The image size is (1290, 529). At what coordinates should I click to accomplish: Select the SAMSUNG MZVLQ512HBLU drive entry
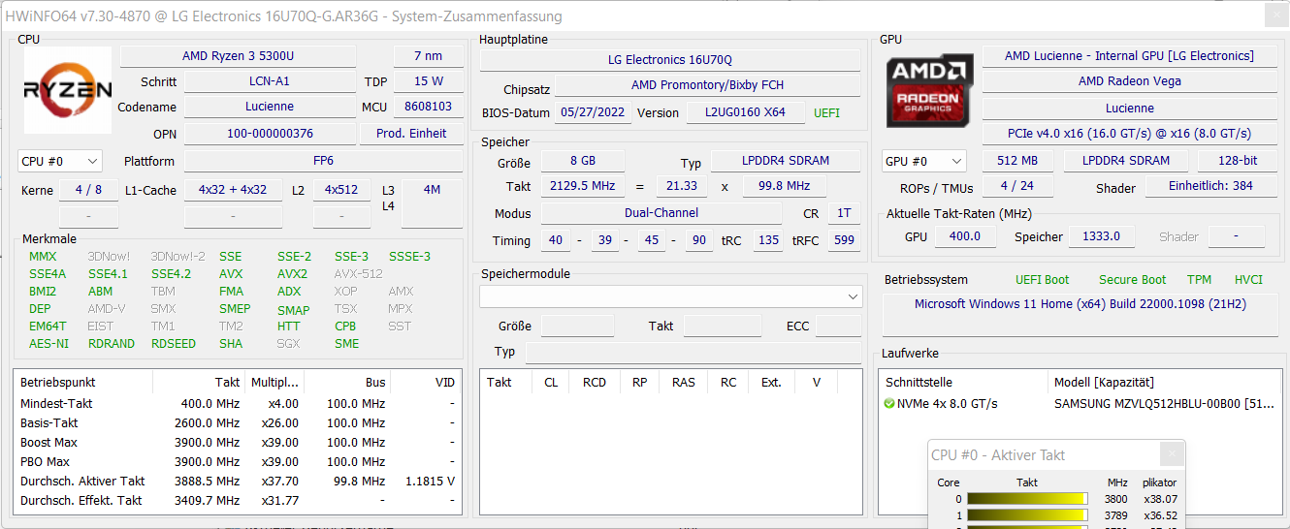[x=1164, y=404]
